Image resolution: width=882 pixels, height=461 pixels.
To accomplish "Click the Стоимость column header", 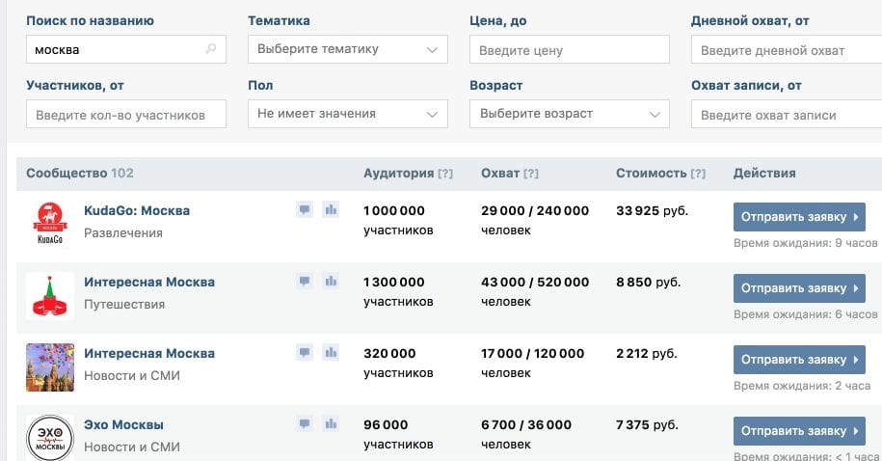I will [652, 174].
